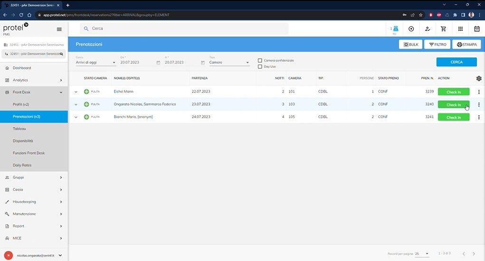
Task: Enable the Camera confidenziale checkbox
Action: point(260,60)
